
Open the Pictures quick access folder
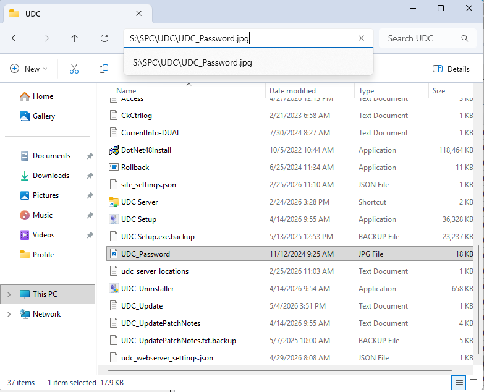click(x=40, y=195)
